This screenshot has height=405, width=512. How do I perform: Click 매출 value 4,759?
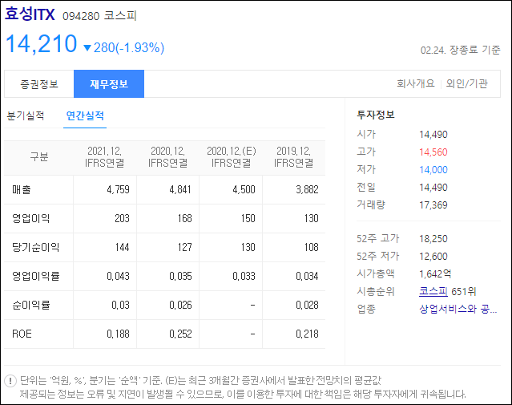pos(118,189)
